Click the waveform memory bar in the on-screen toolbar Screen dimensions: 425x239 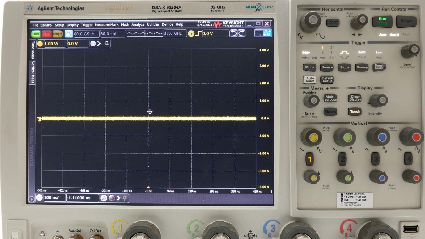pyautogui.click(x=145, y=33)
